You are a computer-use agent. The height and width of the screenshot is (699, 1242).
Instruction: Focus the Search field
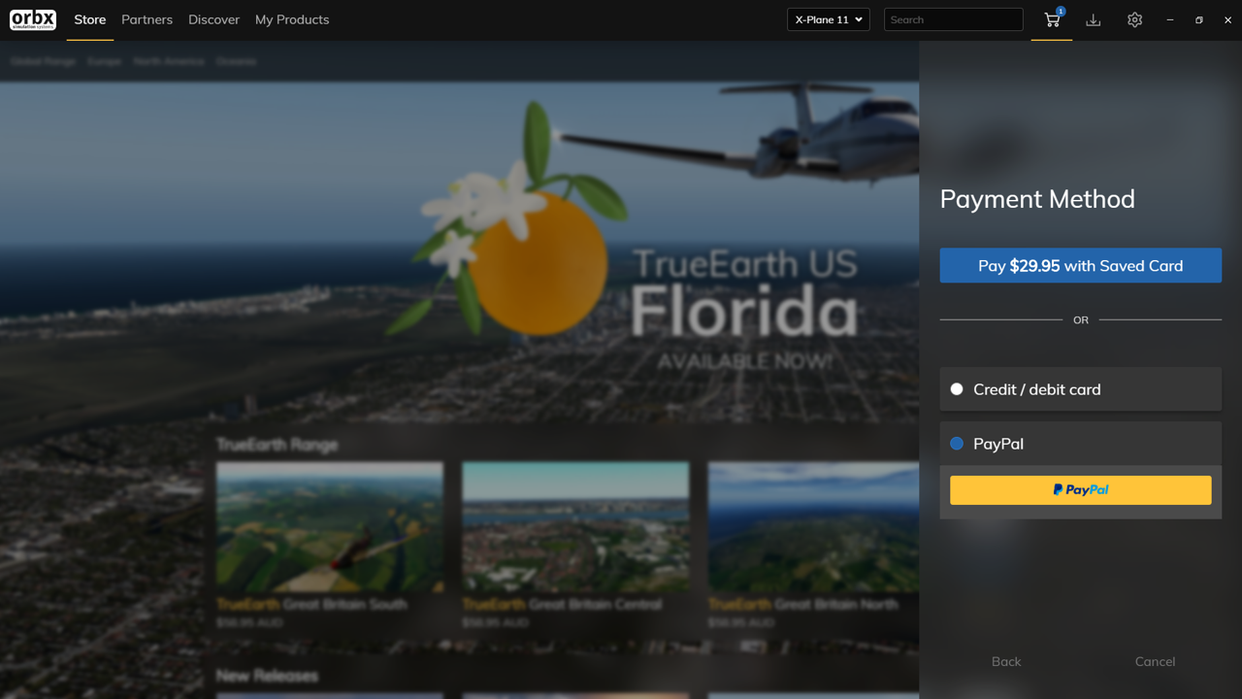click(x=954, y=19)
